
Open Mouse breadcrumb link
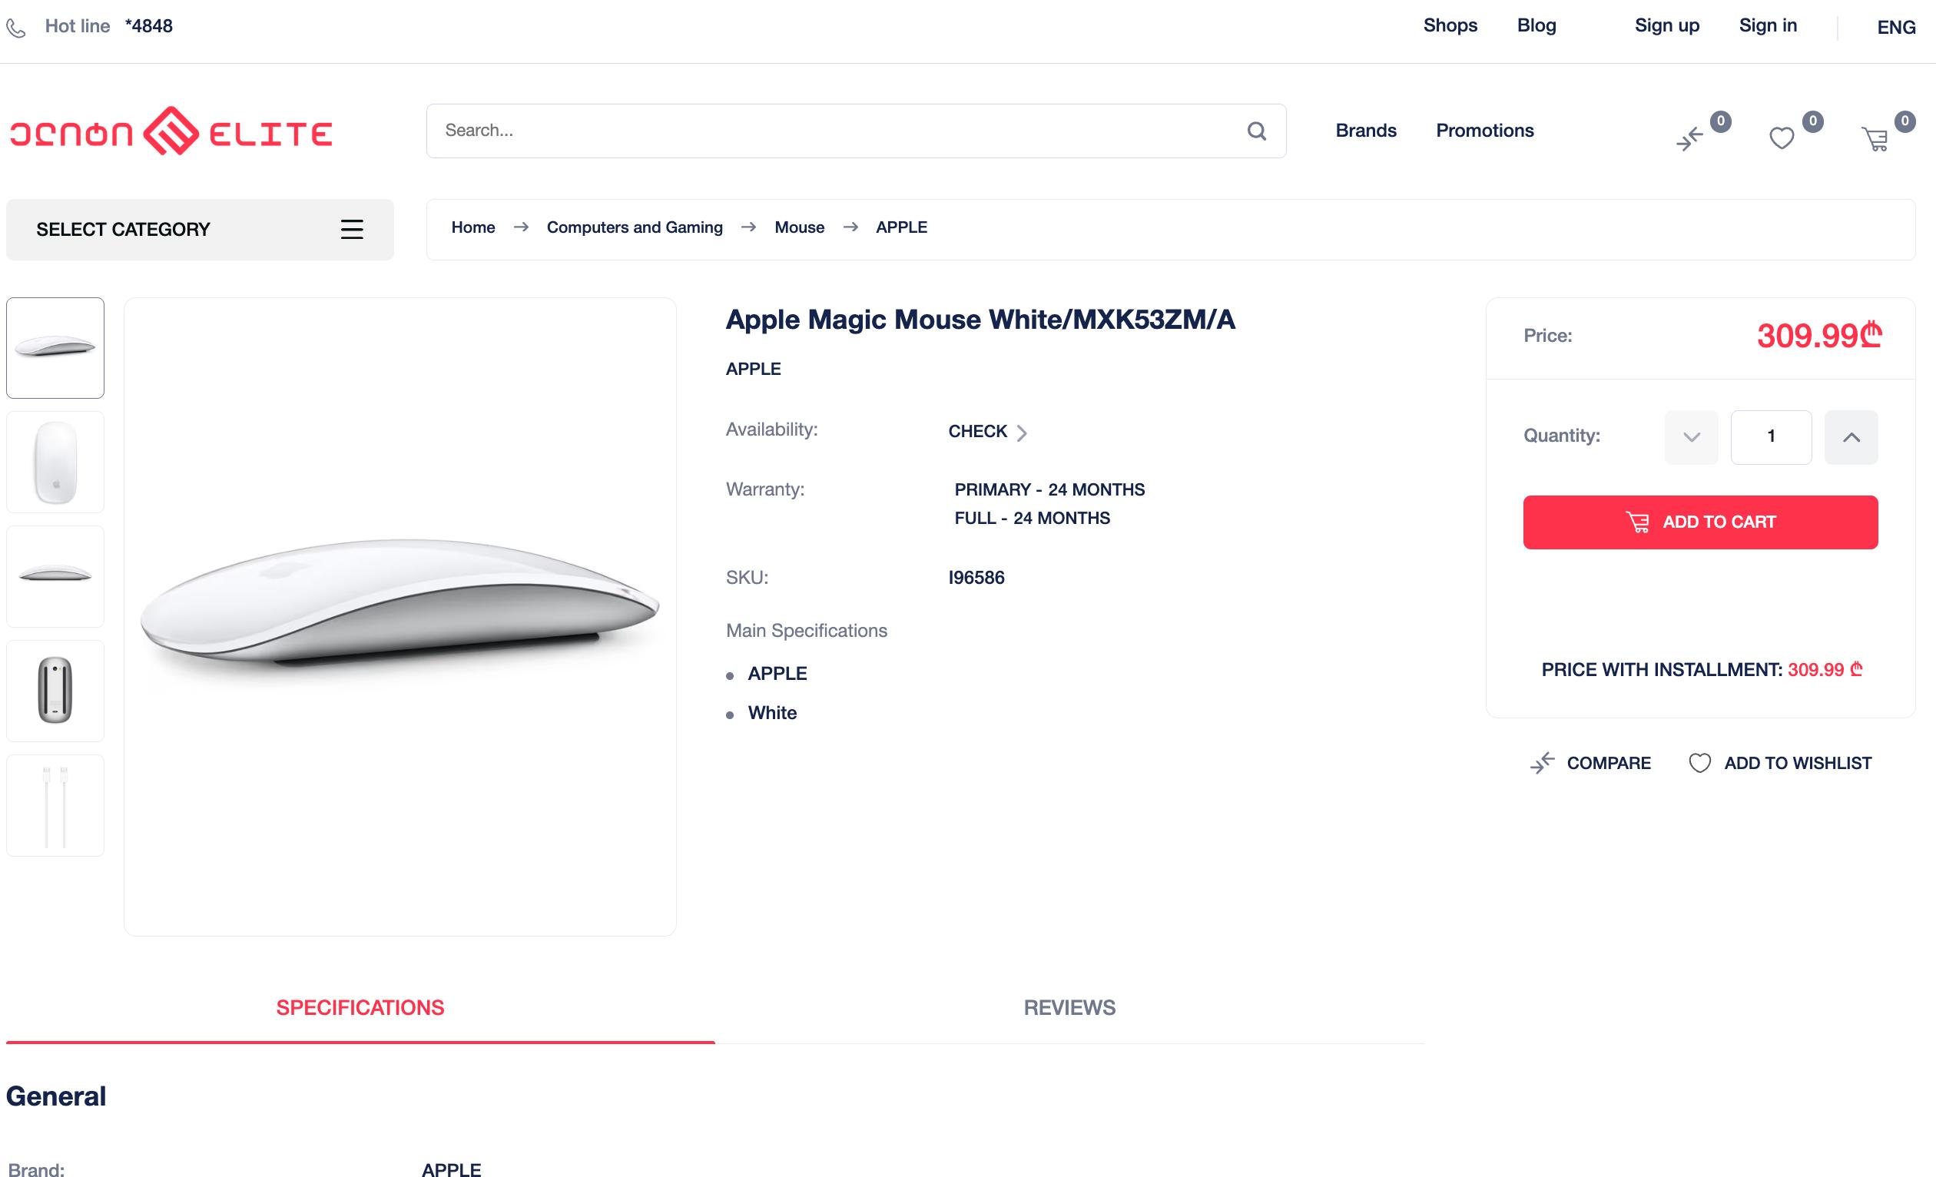(799, 228)
